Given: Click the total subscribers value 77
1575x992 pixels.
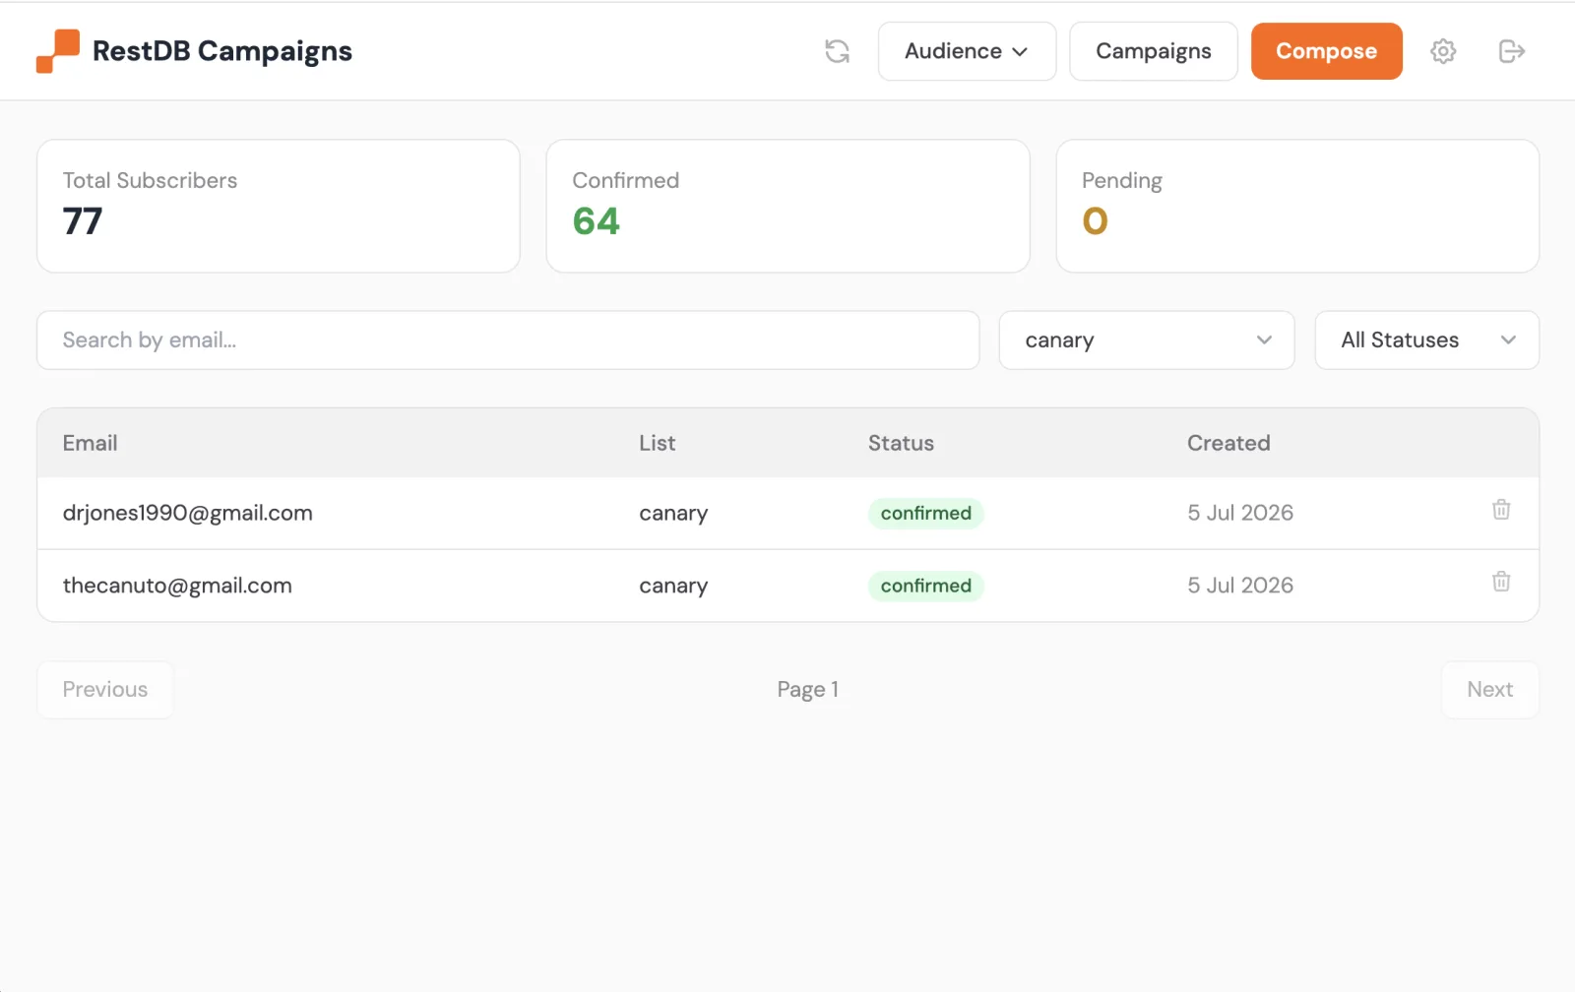Looking at the screenshot, I should tap(83, 221).
